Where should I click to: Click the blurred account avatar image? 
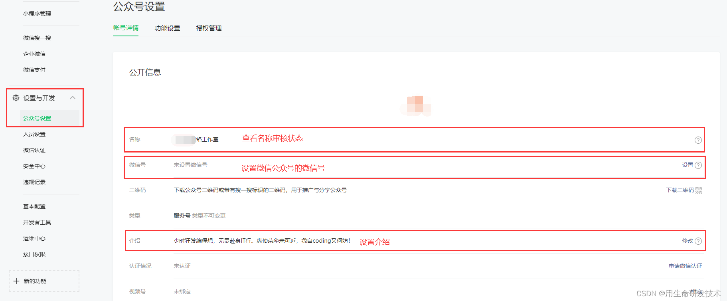[x=416, y=106]
